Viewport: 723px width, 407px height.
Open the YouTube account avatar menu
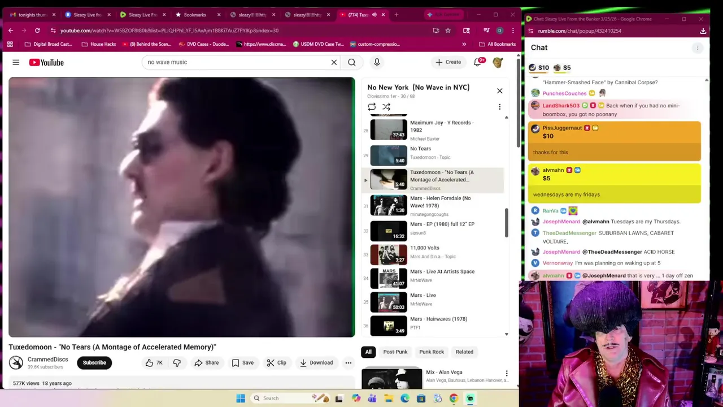(498, 62)
